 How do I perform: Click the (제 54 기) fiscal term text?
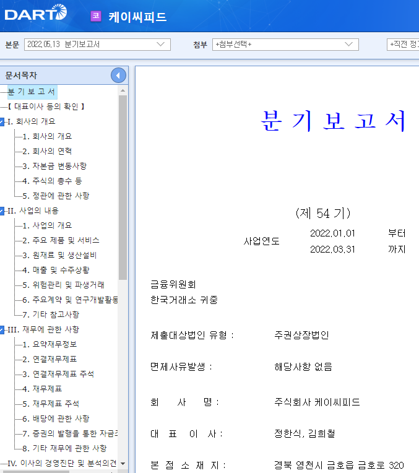(x=323, y=213)
